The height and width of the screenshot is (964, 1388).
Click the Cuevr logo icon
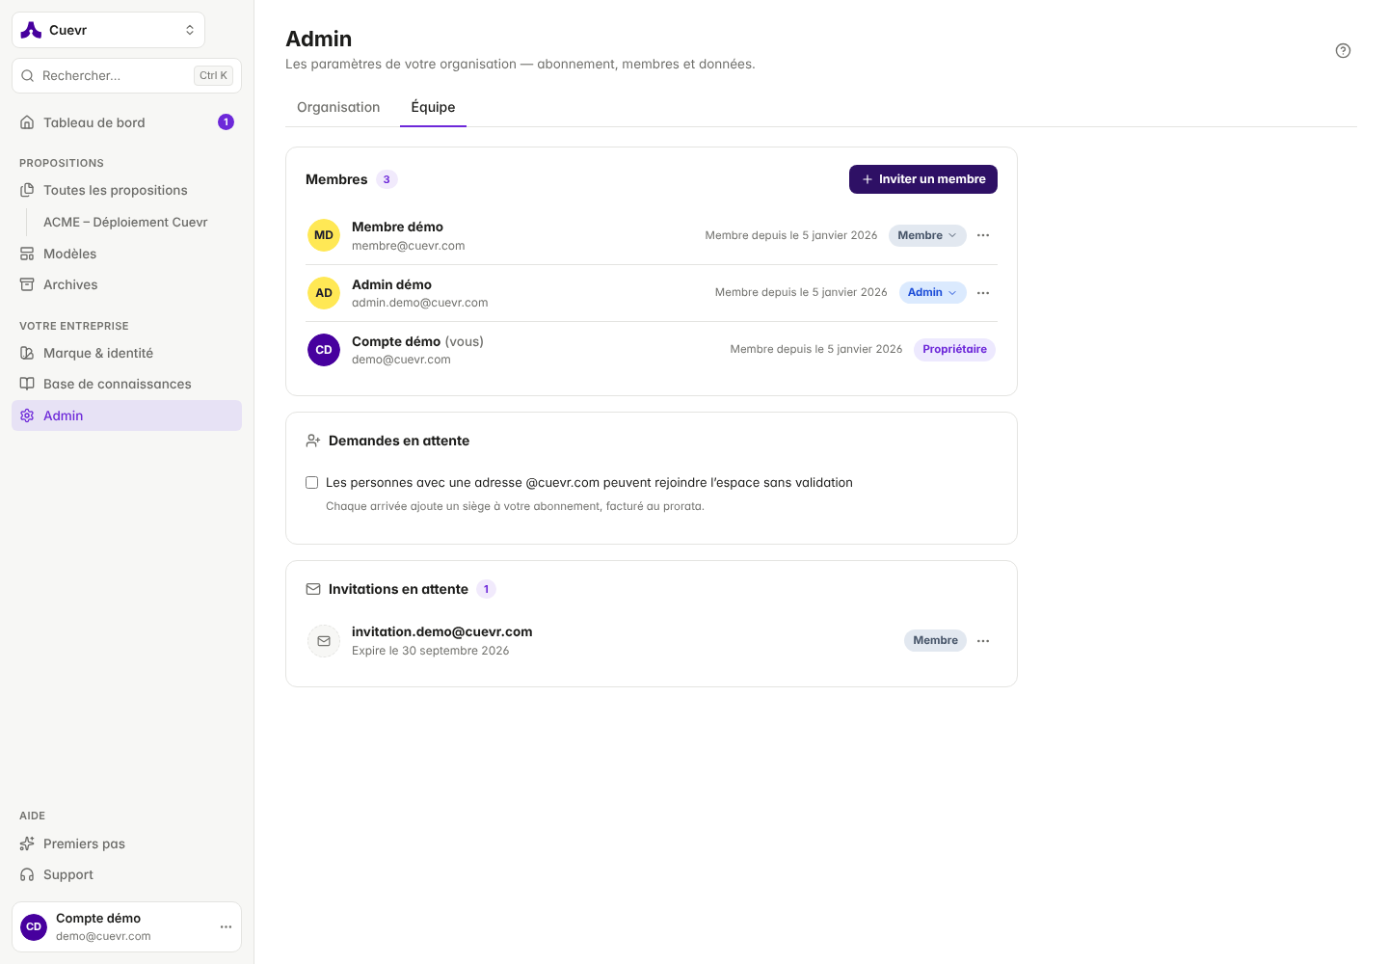(31, 30)
